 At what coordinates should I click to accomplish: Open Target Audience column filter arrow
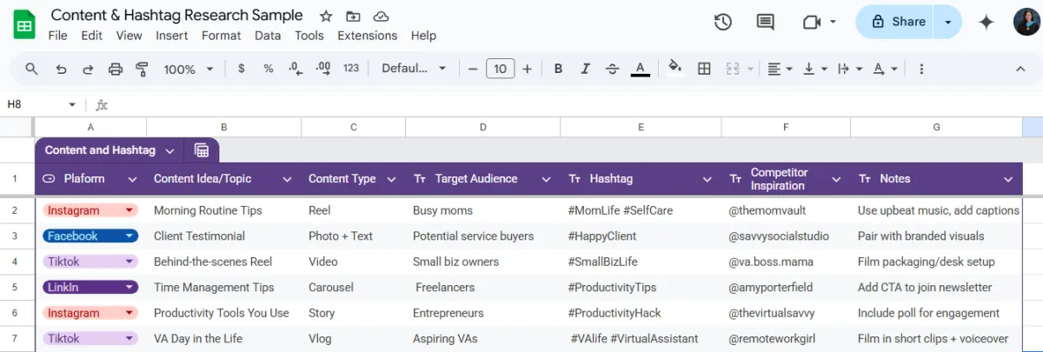(x=546, y=179)
